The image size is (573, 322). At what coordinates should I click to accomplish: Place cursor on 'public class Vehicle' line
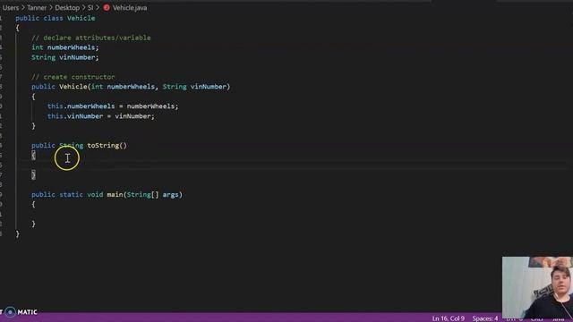pyautogui.click(x=56, y=18)
